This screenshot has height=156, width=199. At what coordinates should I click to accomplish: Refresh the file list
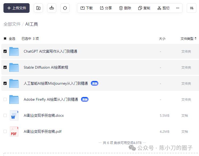65,8
